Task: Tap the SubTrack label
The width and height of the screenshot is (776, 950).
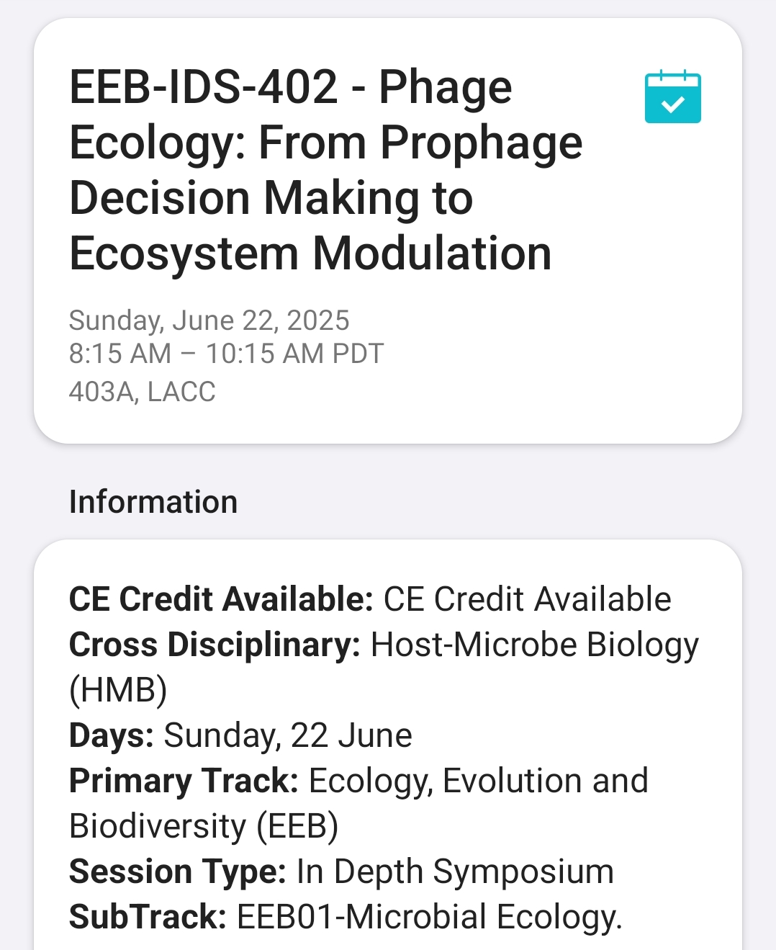Action: [x=148, y=917]
